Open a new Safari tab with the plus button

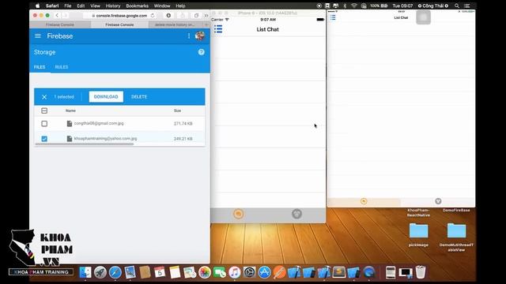(x=206, y=24)
